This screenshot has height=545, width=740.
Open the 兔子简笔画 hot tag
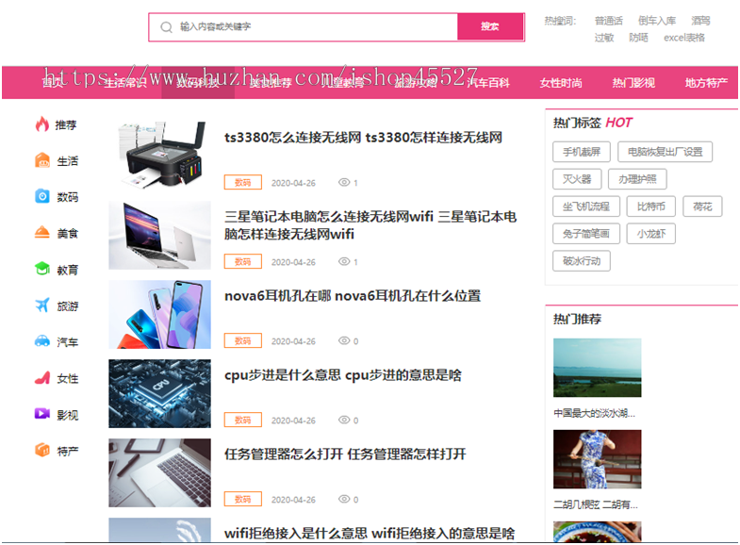[x=586, y=234]
